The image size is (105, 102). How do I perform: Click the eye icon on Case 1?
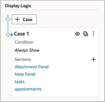(77, 34)
